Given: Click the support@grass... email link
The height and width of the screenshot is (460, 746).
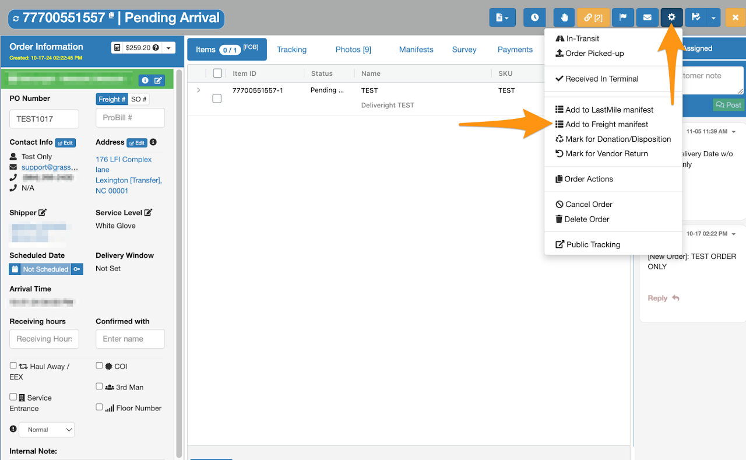Looking at the screenshot, I should [x=50, y=167].
